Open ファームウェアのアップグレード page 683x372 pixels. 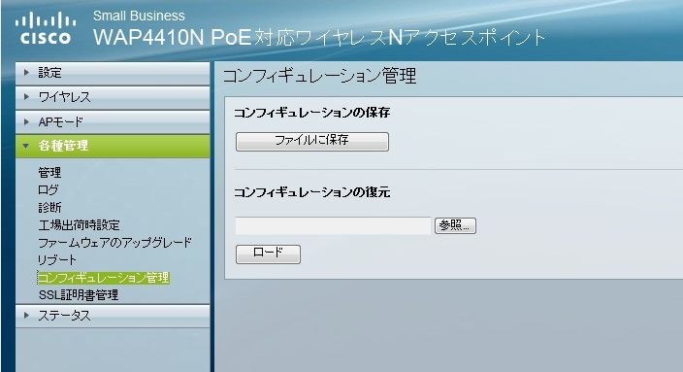pyautogui.click(x=115, y=243)
